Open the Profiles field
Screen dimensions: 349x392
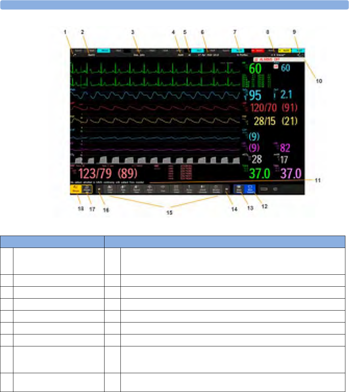pyautogui.click(x=242, y=55)
